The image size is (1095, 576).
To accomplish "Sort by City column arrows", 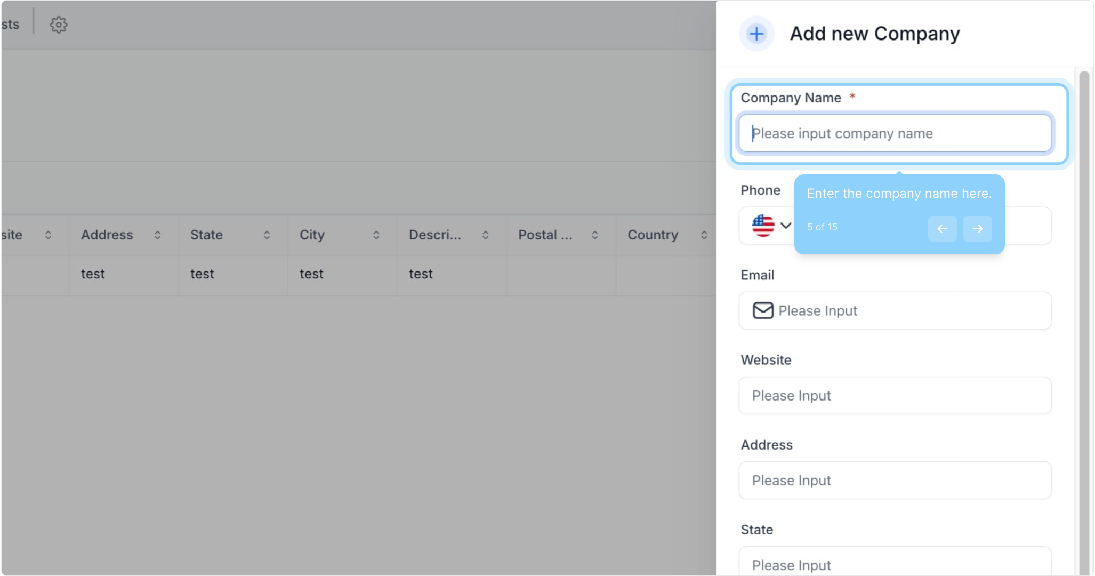I will pos(376,235).
